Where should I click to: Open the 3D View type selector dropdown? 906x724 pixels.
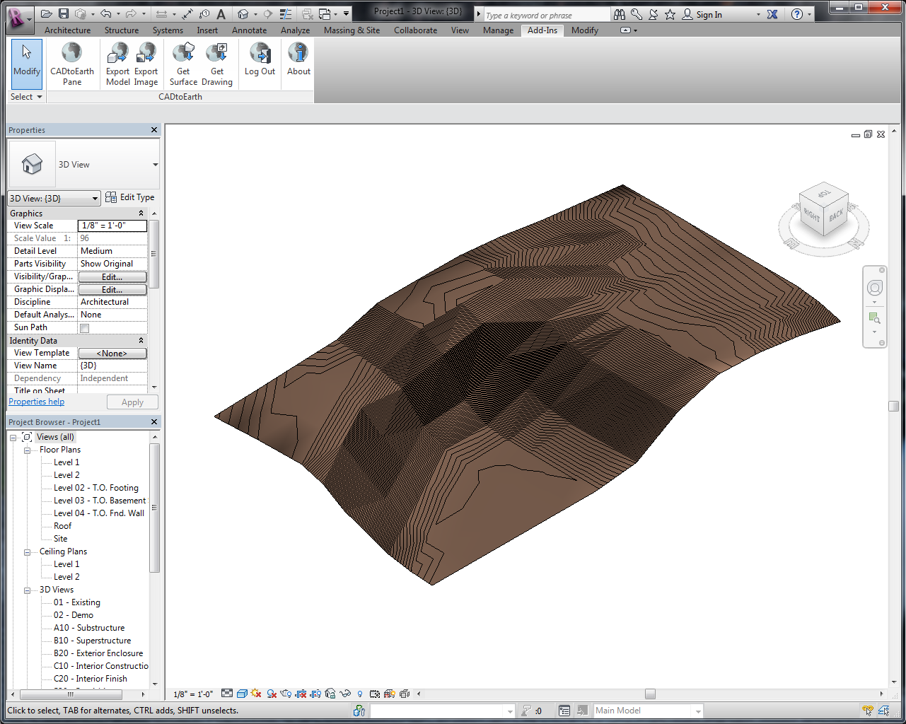tap(155, 165)
